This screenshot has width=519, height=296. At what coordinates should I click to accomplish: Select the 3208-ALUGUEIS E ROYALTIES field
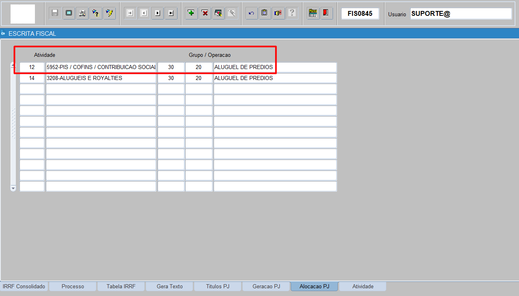click(101, 78)
